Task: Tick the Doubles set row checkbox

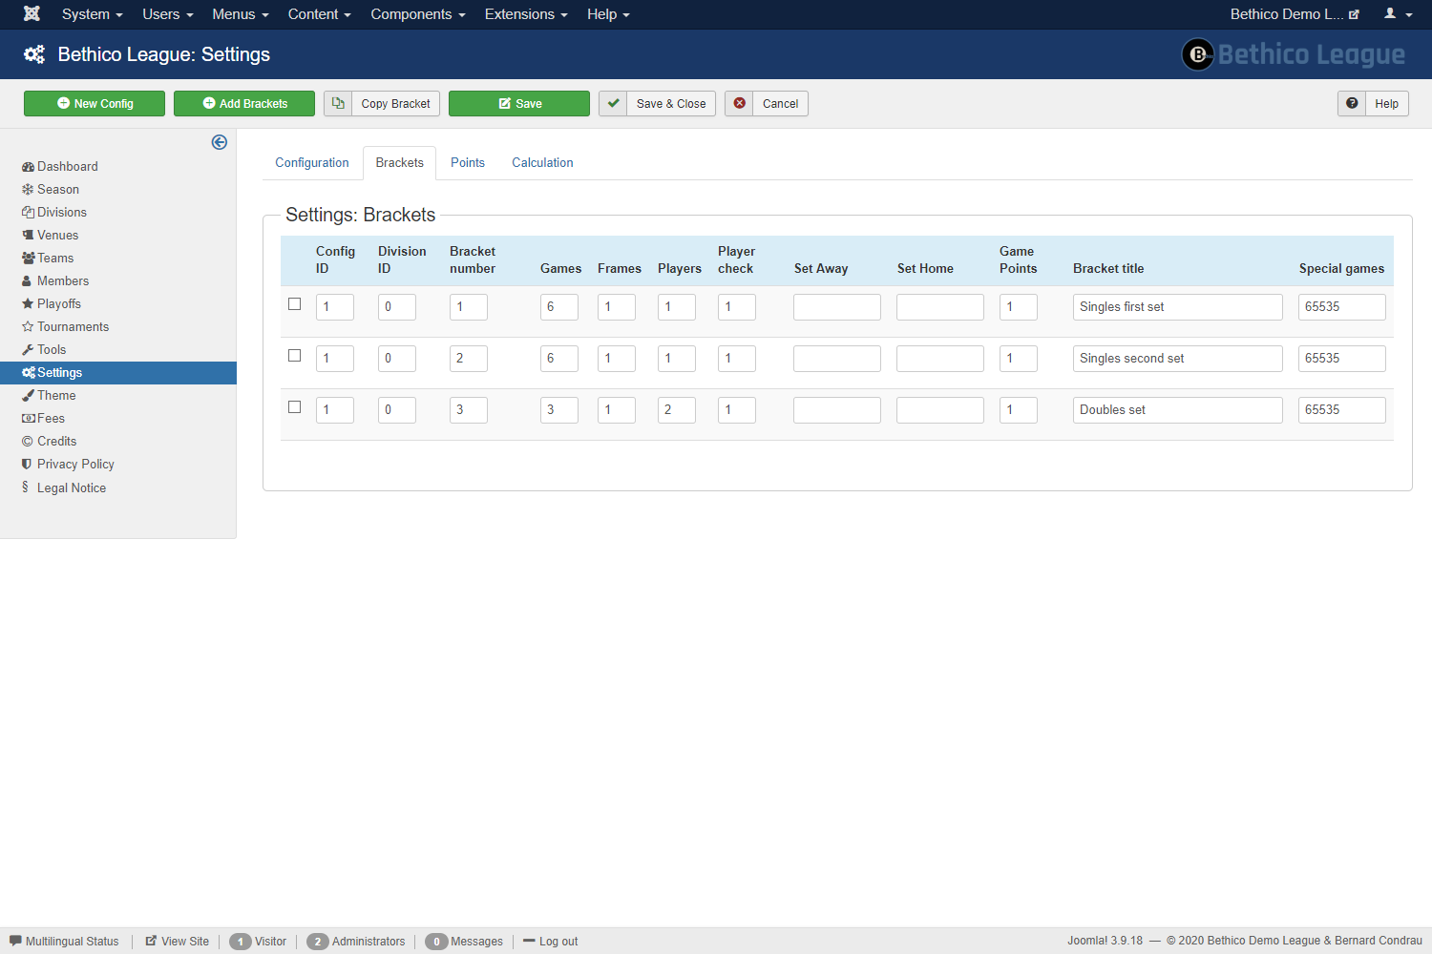Action: [295, 407]
